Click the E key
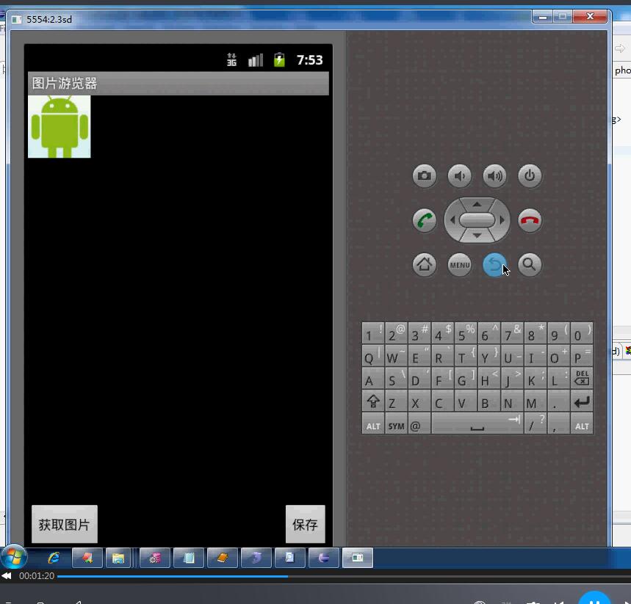Image resolution: width=631 pixels, height=604 pixels. coord(419,356)
